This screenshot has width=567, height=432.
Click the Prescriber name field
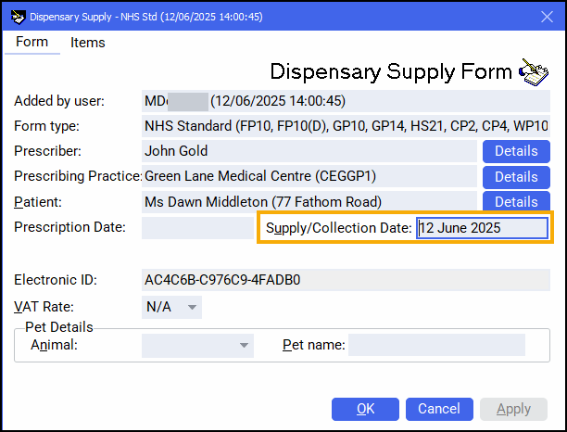click(x=309, y=151)
